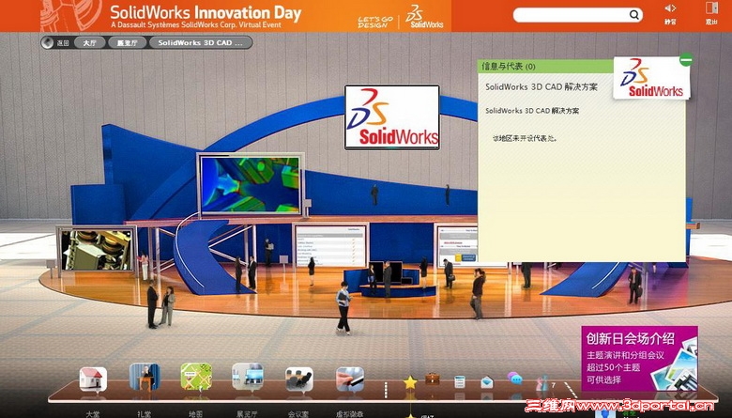Click the back arrow 返回 button

[x=55, y=42]
